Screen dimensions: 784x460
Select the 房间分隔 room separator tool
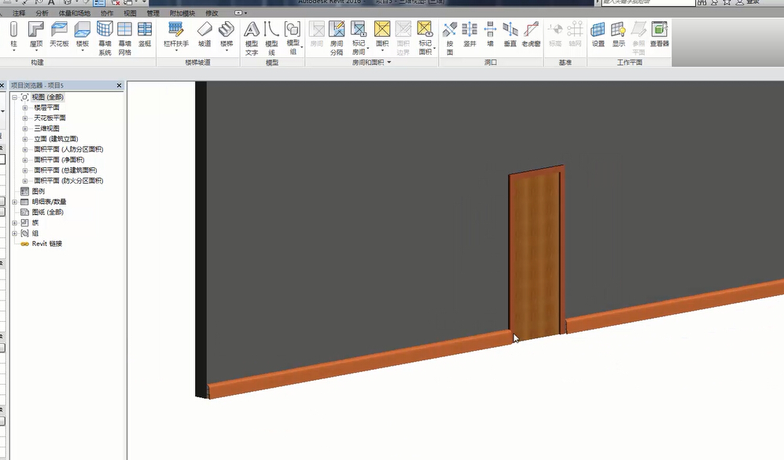337,38
